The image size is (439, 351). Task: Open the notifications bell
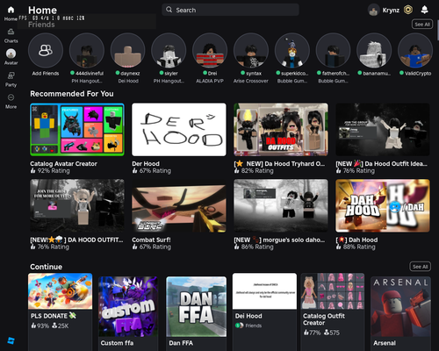pyautogui.click(x=424, y=10)
